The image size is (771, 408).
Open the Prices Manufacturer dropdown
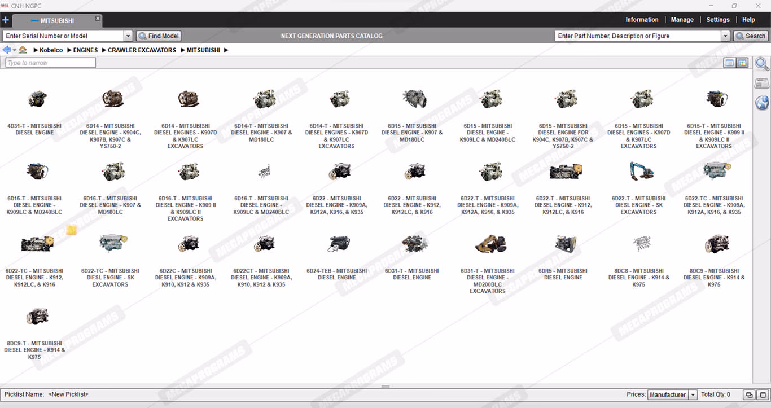[693, 395]
